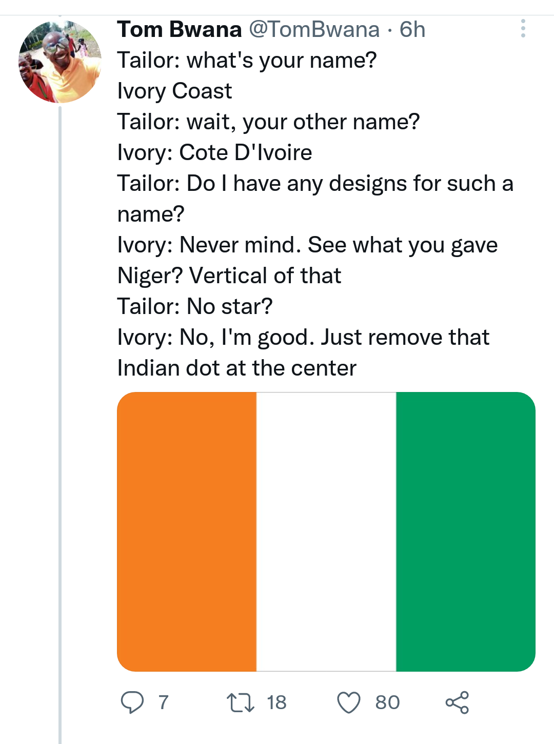554x744 pixels.
Task: Open the 6h timestamp link
Action: point(412,30)
